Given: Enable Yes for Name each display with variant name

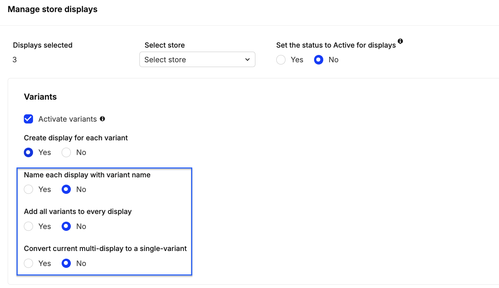Looking at the screenshot, I should pos(29,189).
